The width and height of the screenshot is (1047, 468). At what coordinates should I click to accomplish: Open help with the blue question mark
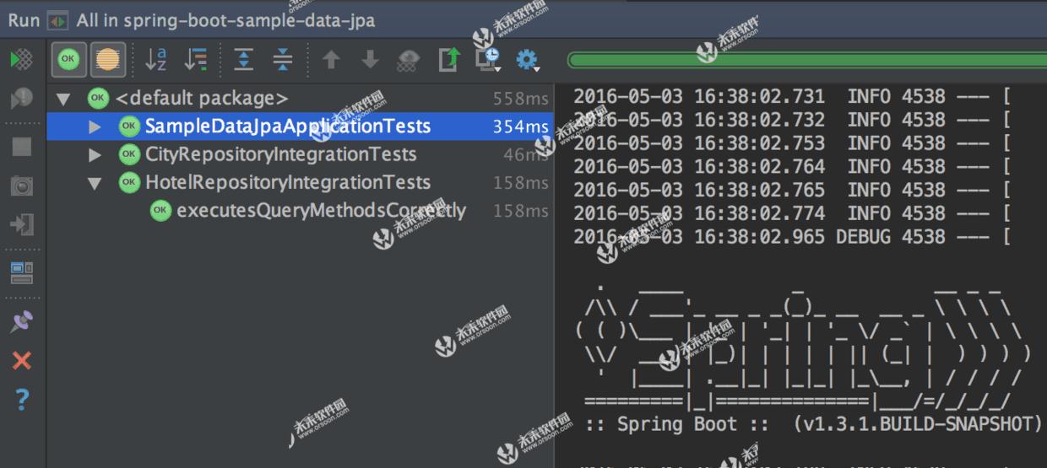tap(22, 400)
